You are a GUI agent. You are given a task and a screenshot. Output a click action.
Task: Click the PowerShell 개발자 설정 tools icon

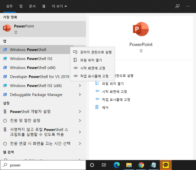coord(5,111)
